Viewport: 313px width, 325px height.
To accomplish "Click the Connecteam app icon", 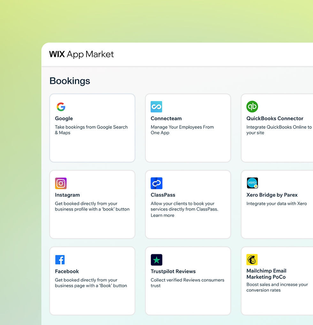I will 156,107.
